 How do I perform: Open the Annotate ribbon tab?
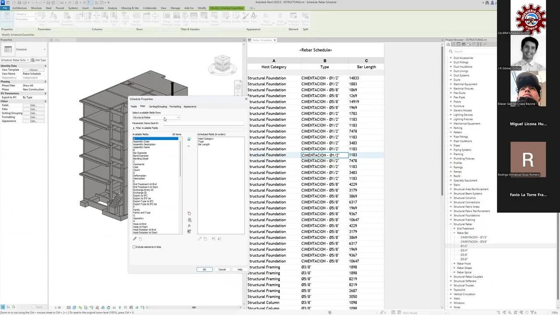98,7
